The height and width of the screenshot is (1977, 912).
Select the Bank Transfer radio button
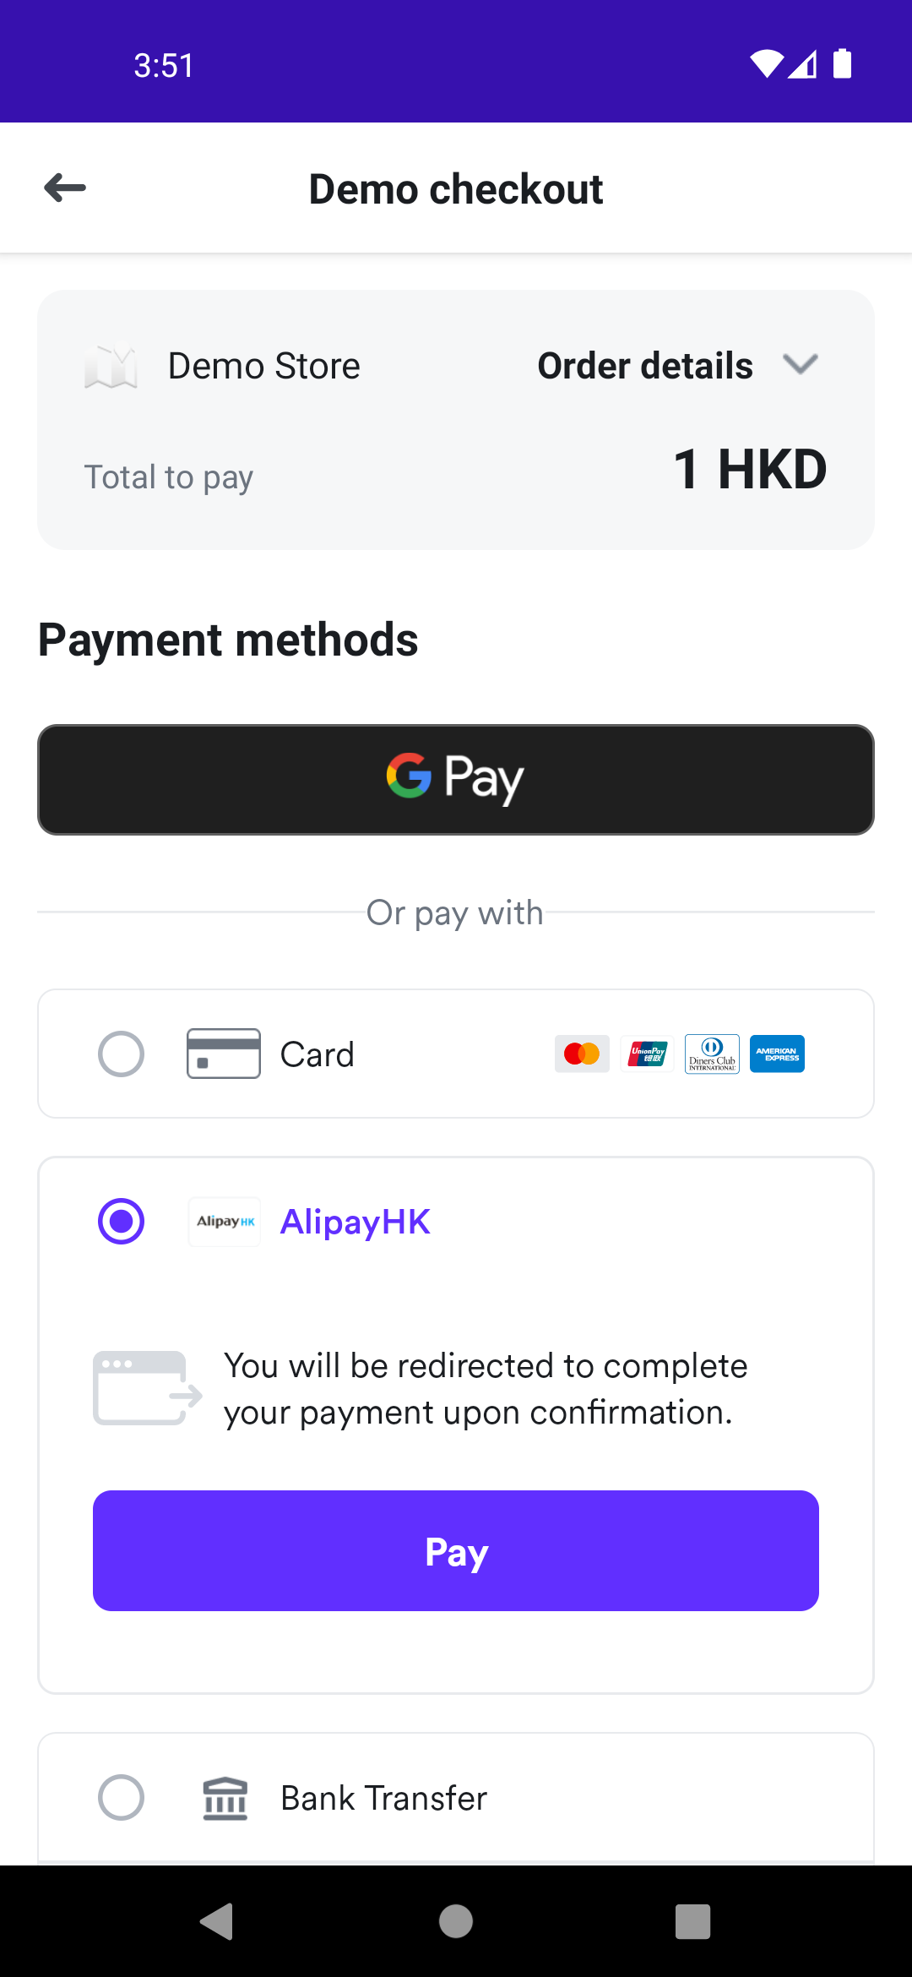pos(122,1798)
